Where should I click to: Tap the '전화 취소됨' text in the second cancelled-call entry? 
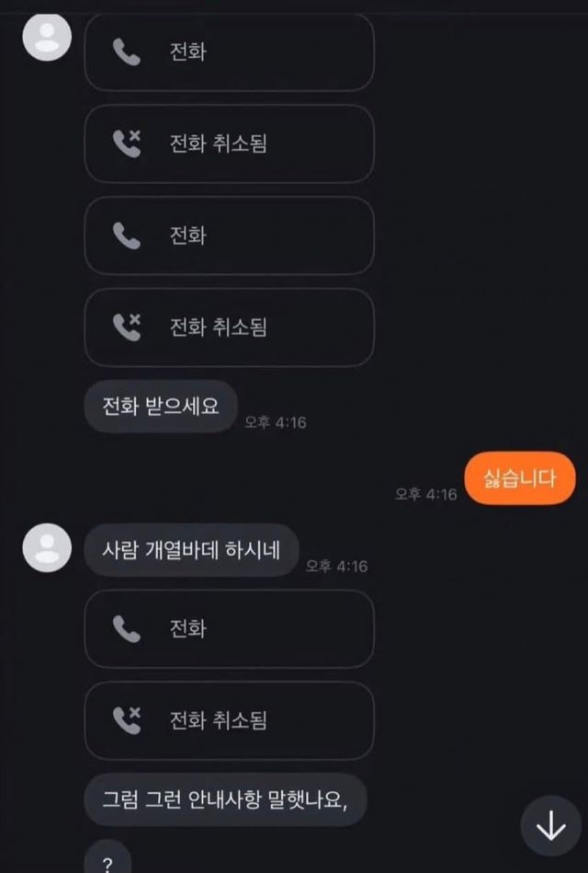click(218, 327)
